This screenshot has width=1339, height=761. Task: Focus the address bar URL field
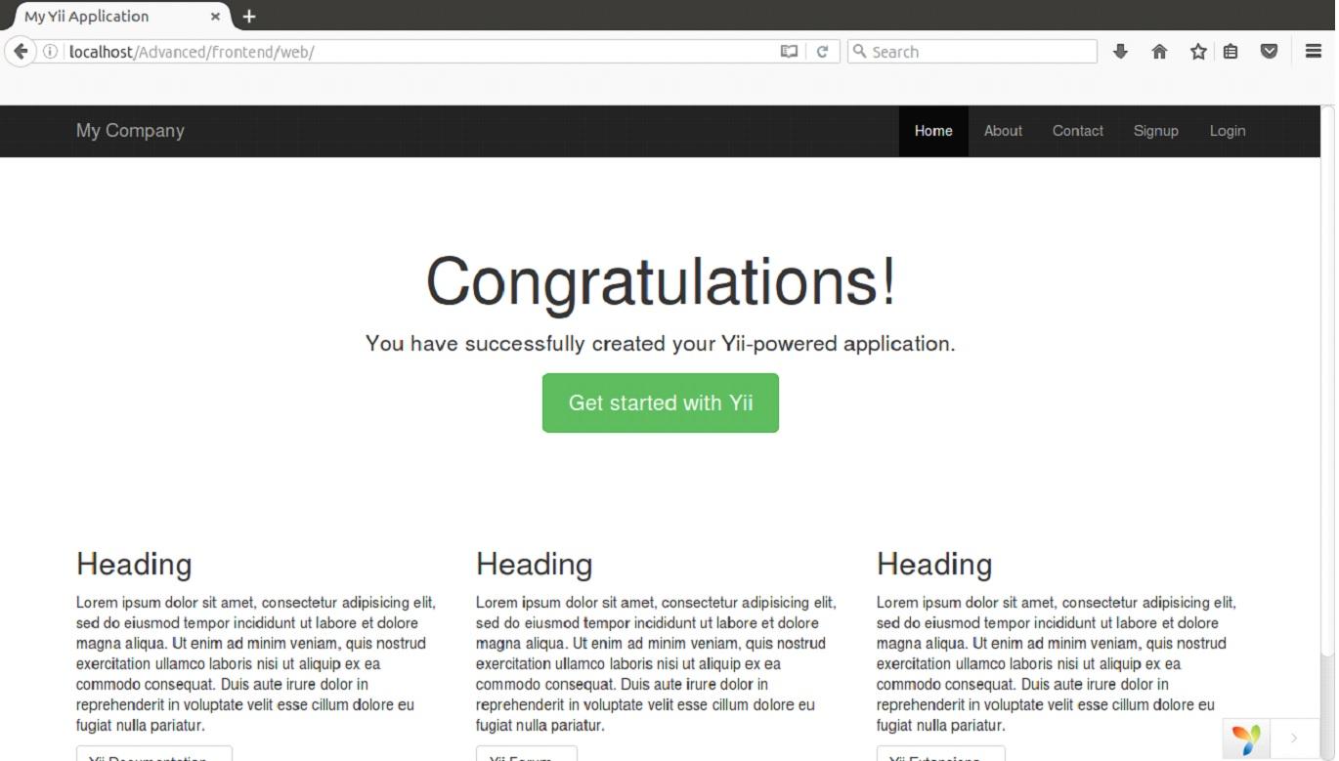point(420,52)
